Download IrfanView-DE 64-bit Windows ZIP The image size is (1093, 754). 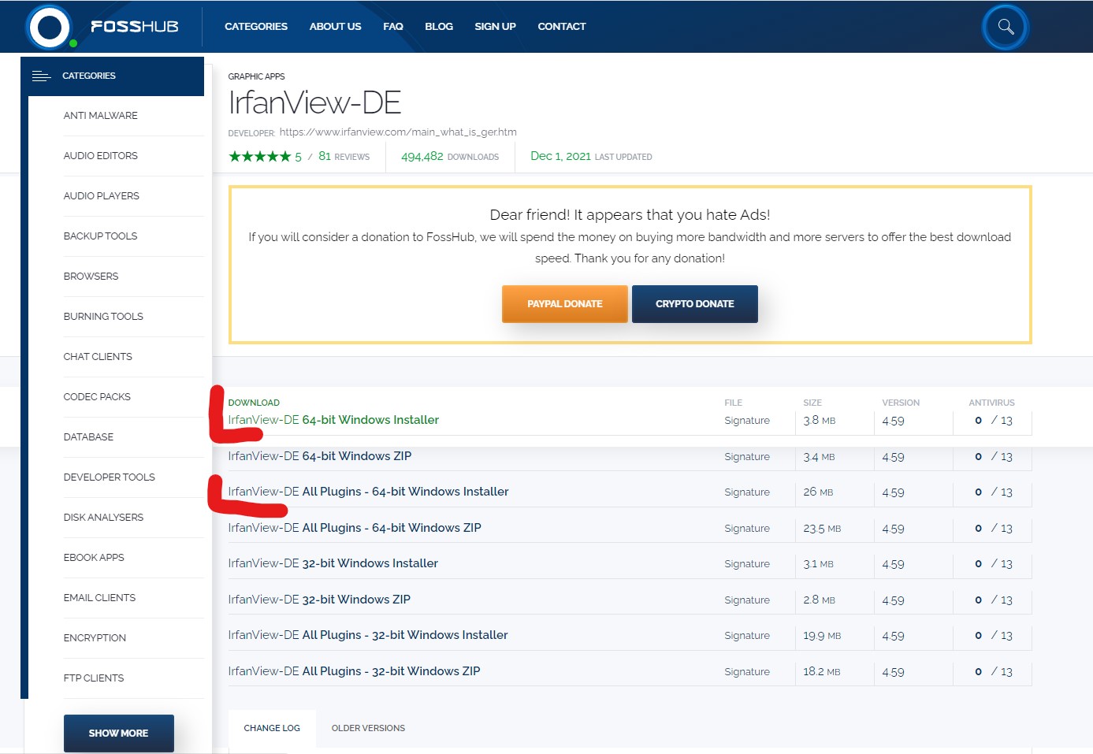320,456
